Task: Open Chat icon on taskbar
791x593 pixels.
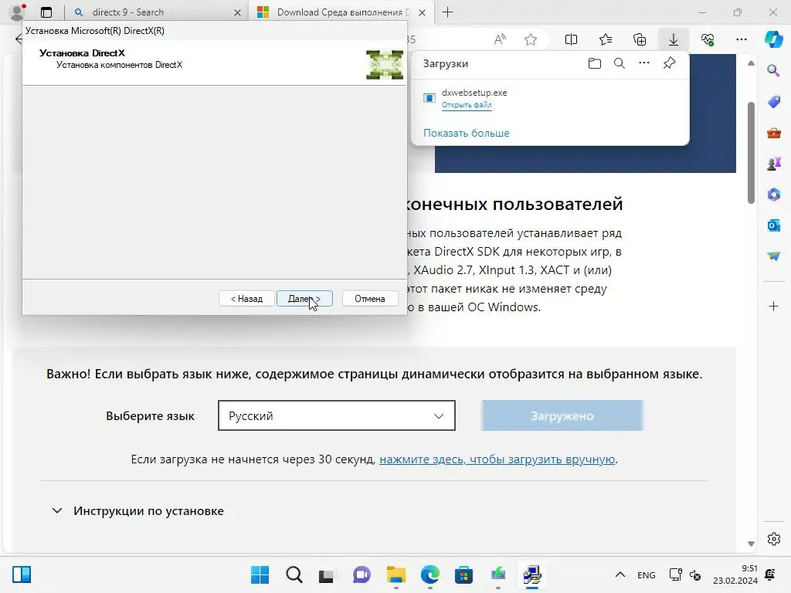Action: click(x=362, y=574)
